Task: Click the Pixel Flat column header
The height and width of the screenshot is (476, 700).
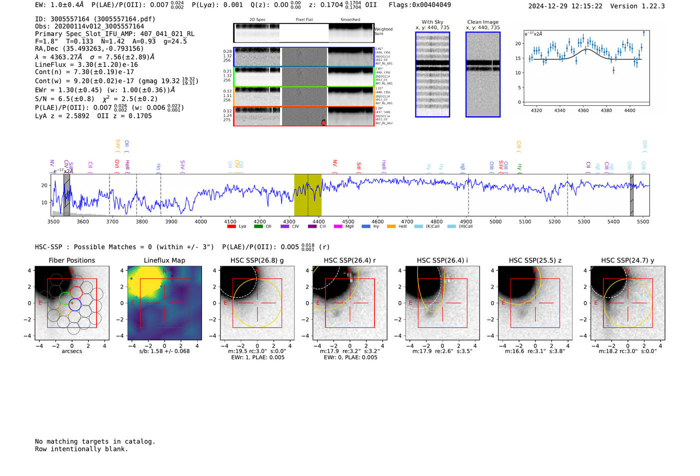Action: click(x=304, y=19)
